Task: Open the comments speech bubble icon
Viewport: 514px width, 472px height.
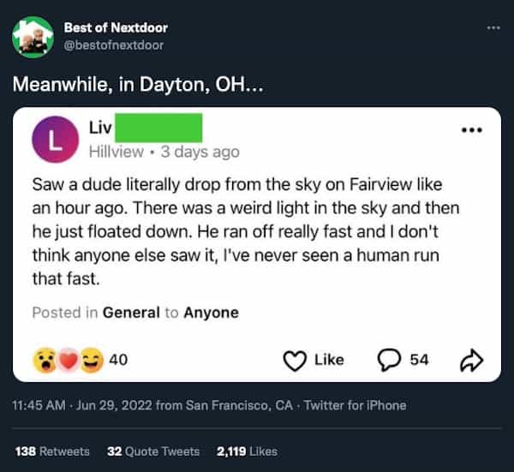Action: point(391,360)
